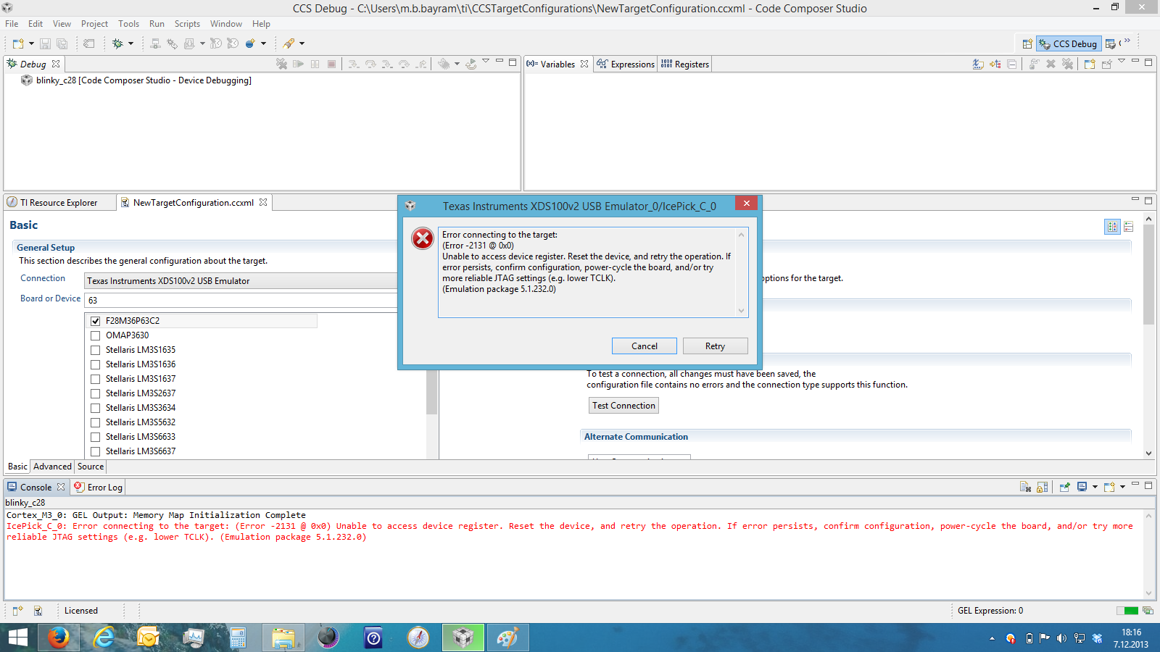Click Remove All icon in Variables view

click(x=1067, y=64)
